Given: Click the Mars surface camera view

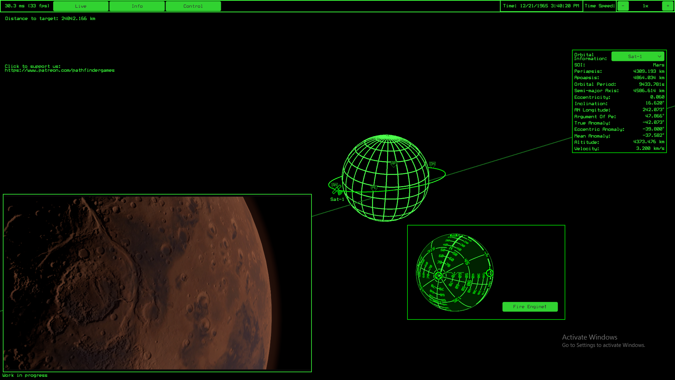Looking at the screenshot, I should (157, 283).
